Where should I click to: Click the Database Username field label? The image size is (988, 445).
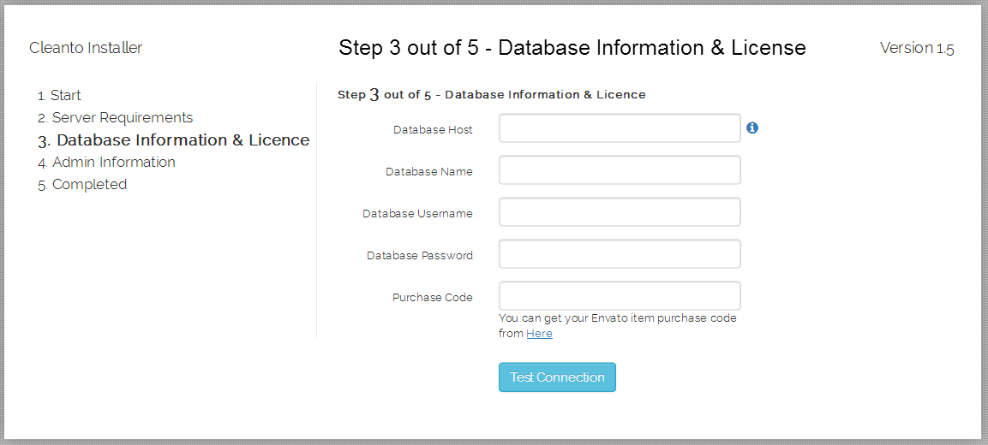click(x=418, y=213)
